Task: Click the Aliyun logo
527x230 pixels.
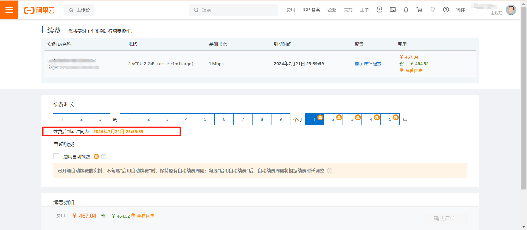Action: click(x=39, y=10)
